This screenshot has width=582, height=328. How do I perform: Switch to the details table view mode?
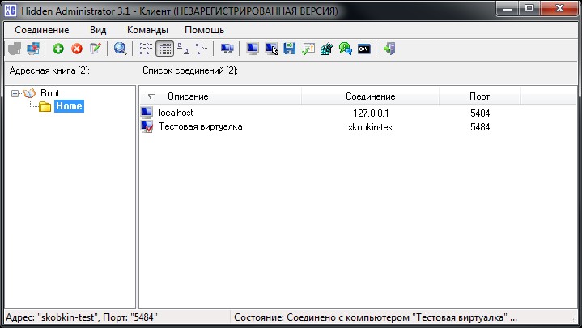164,49
